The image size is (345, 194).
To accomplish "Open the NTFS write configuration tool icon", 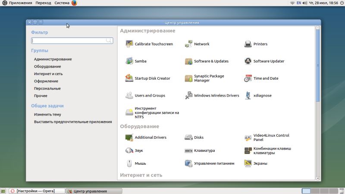I will pyautogui.click(x=129, y=113).
